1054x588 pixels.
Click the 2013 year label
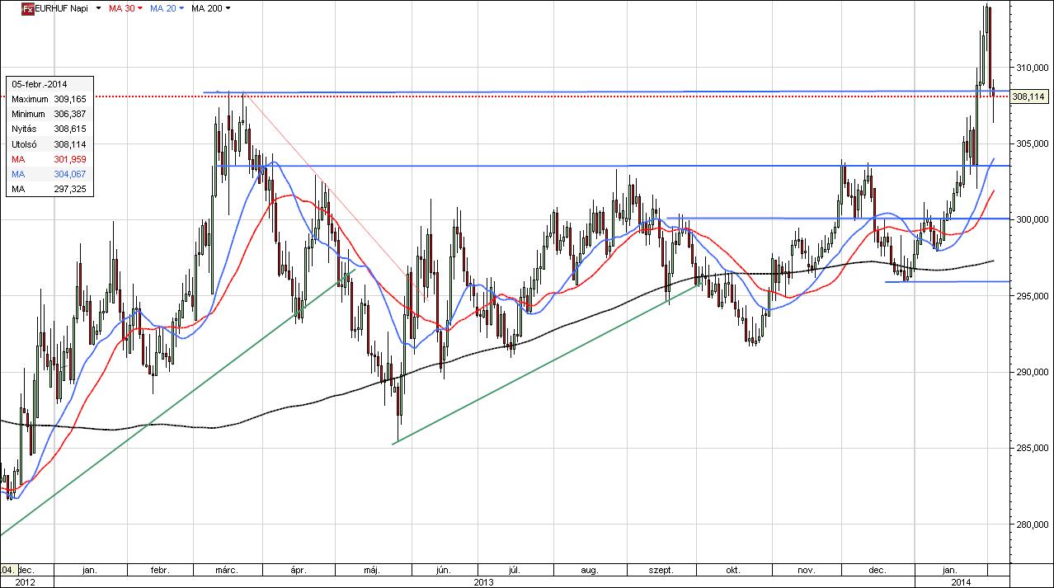pyautogui.click(x=483, y=581)
